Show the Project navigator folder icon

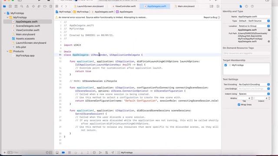[4, 6]
